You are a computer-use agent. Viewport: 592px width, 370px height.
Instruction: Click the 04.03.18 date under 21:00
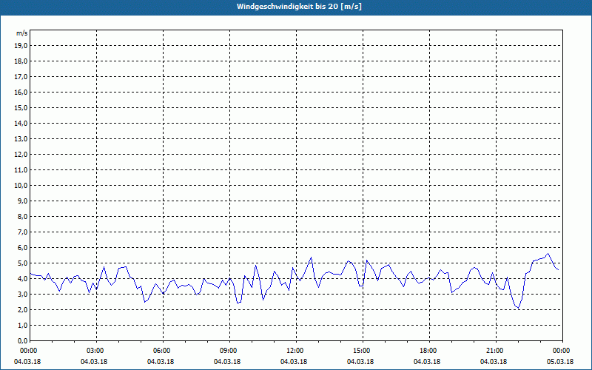point(494,362)
